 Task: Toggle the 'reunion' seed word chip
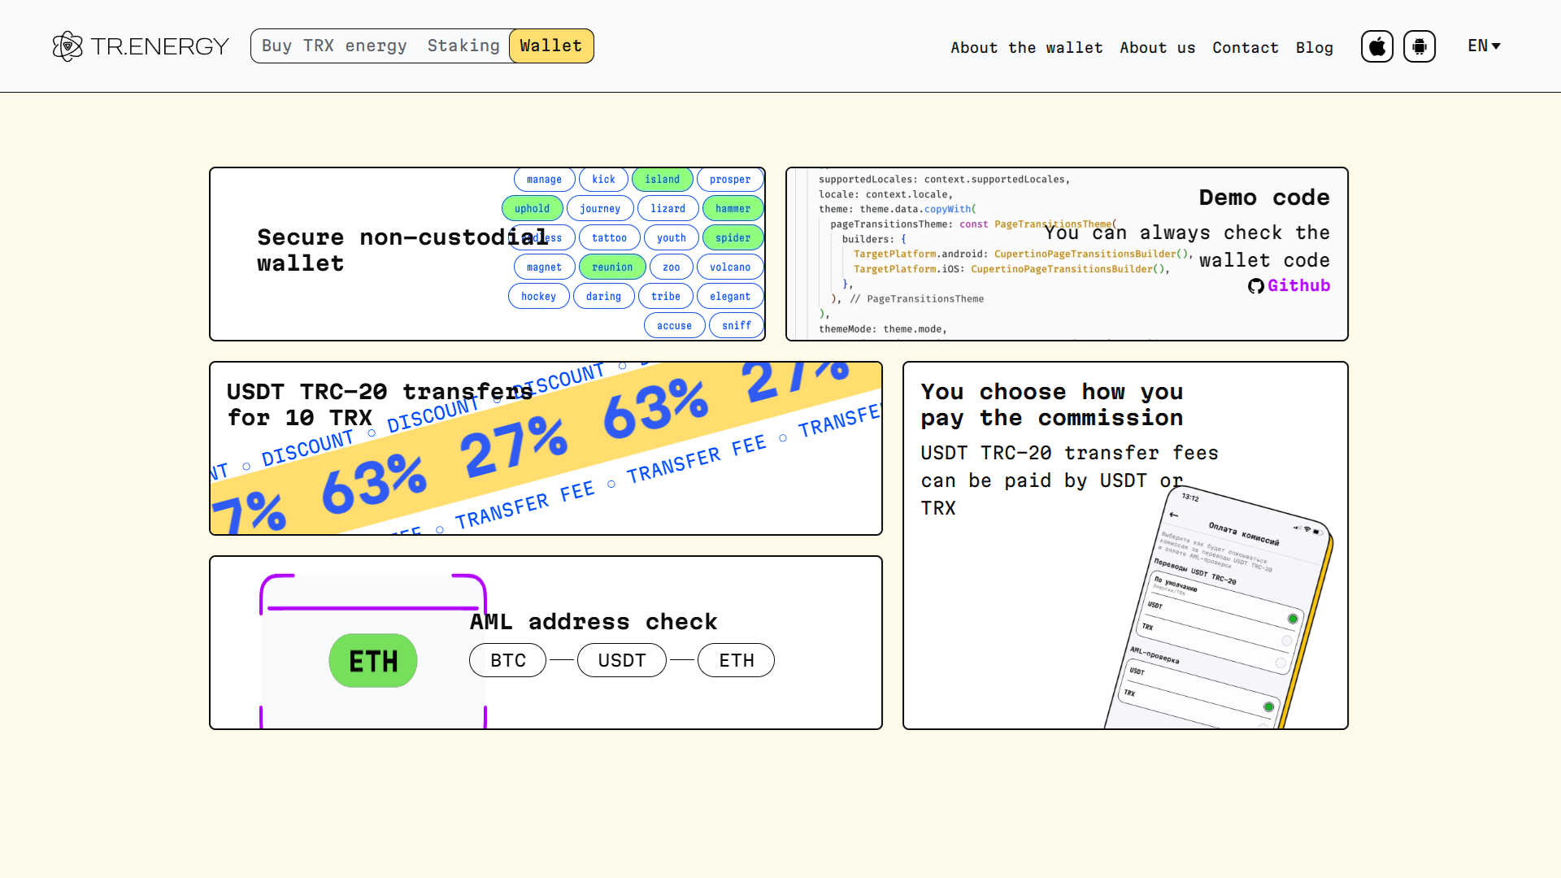click(x=612, y=267)
